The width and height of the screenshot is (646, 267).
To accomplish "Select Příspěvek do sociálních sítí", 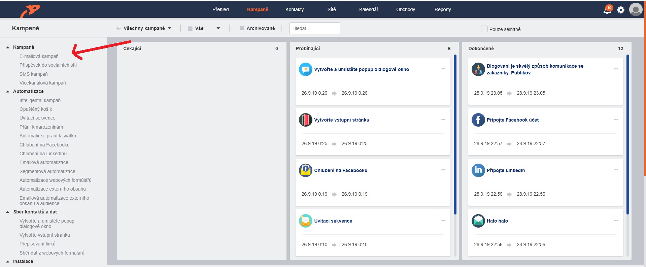I will [48, 65].
